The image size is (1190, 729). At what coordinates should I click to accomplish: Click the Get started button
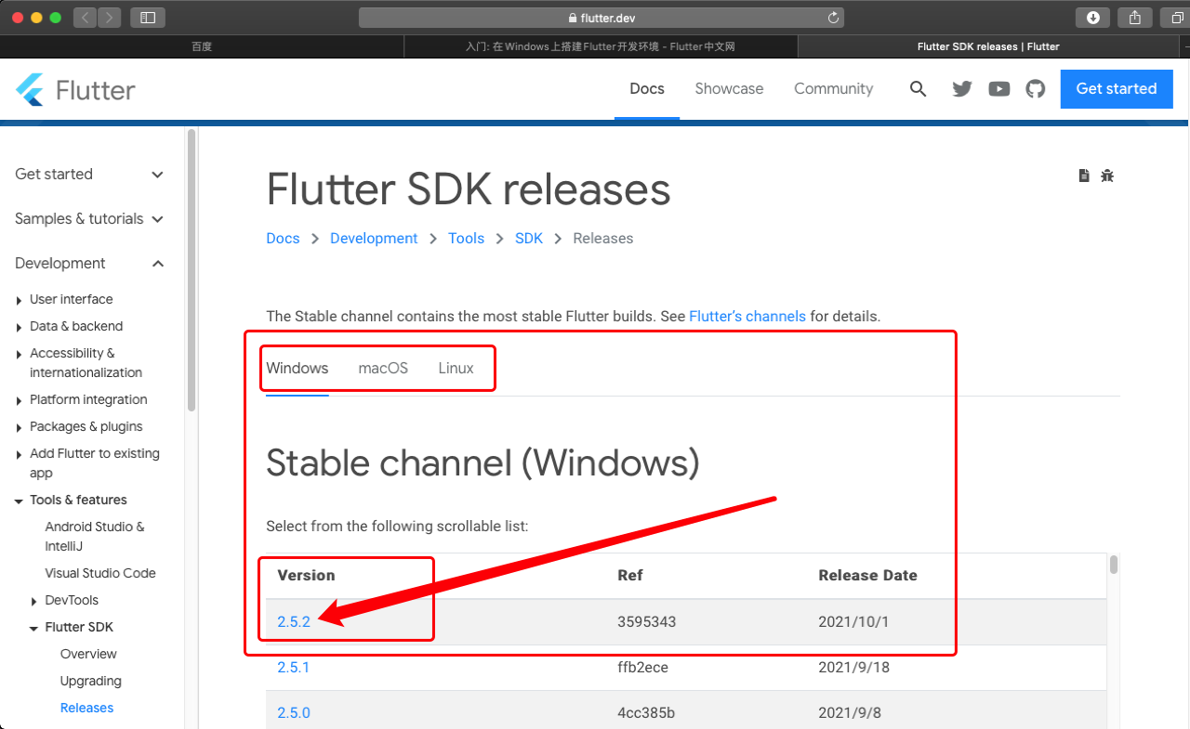click(1117, 89)
